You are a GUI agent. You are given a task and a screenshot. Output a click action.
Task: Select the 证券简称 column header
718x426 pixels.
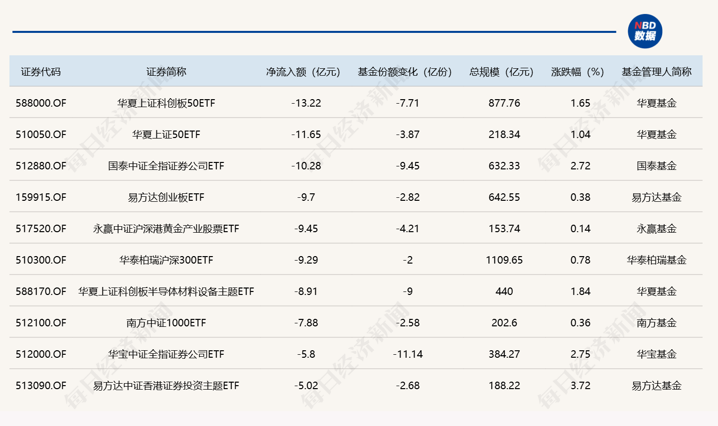pos(166,72)
